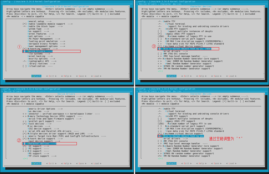Select Kernel hacking entry

click(x=40, y=56)
